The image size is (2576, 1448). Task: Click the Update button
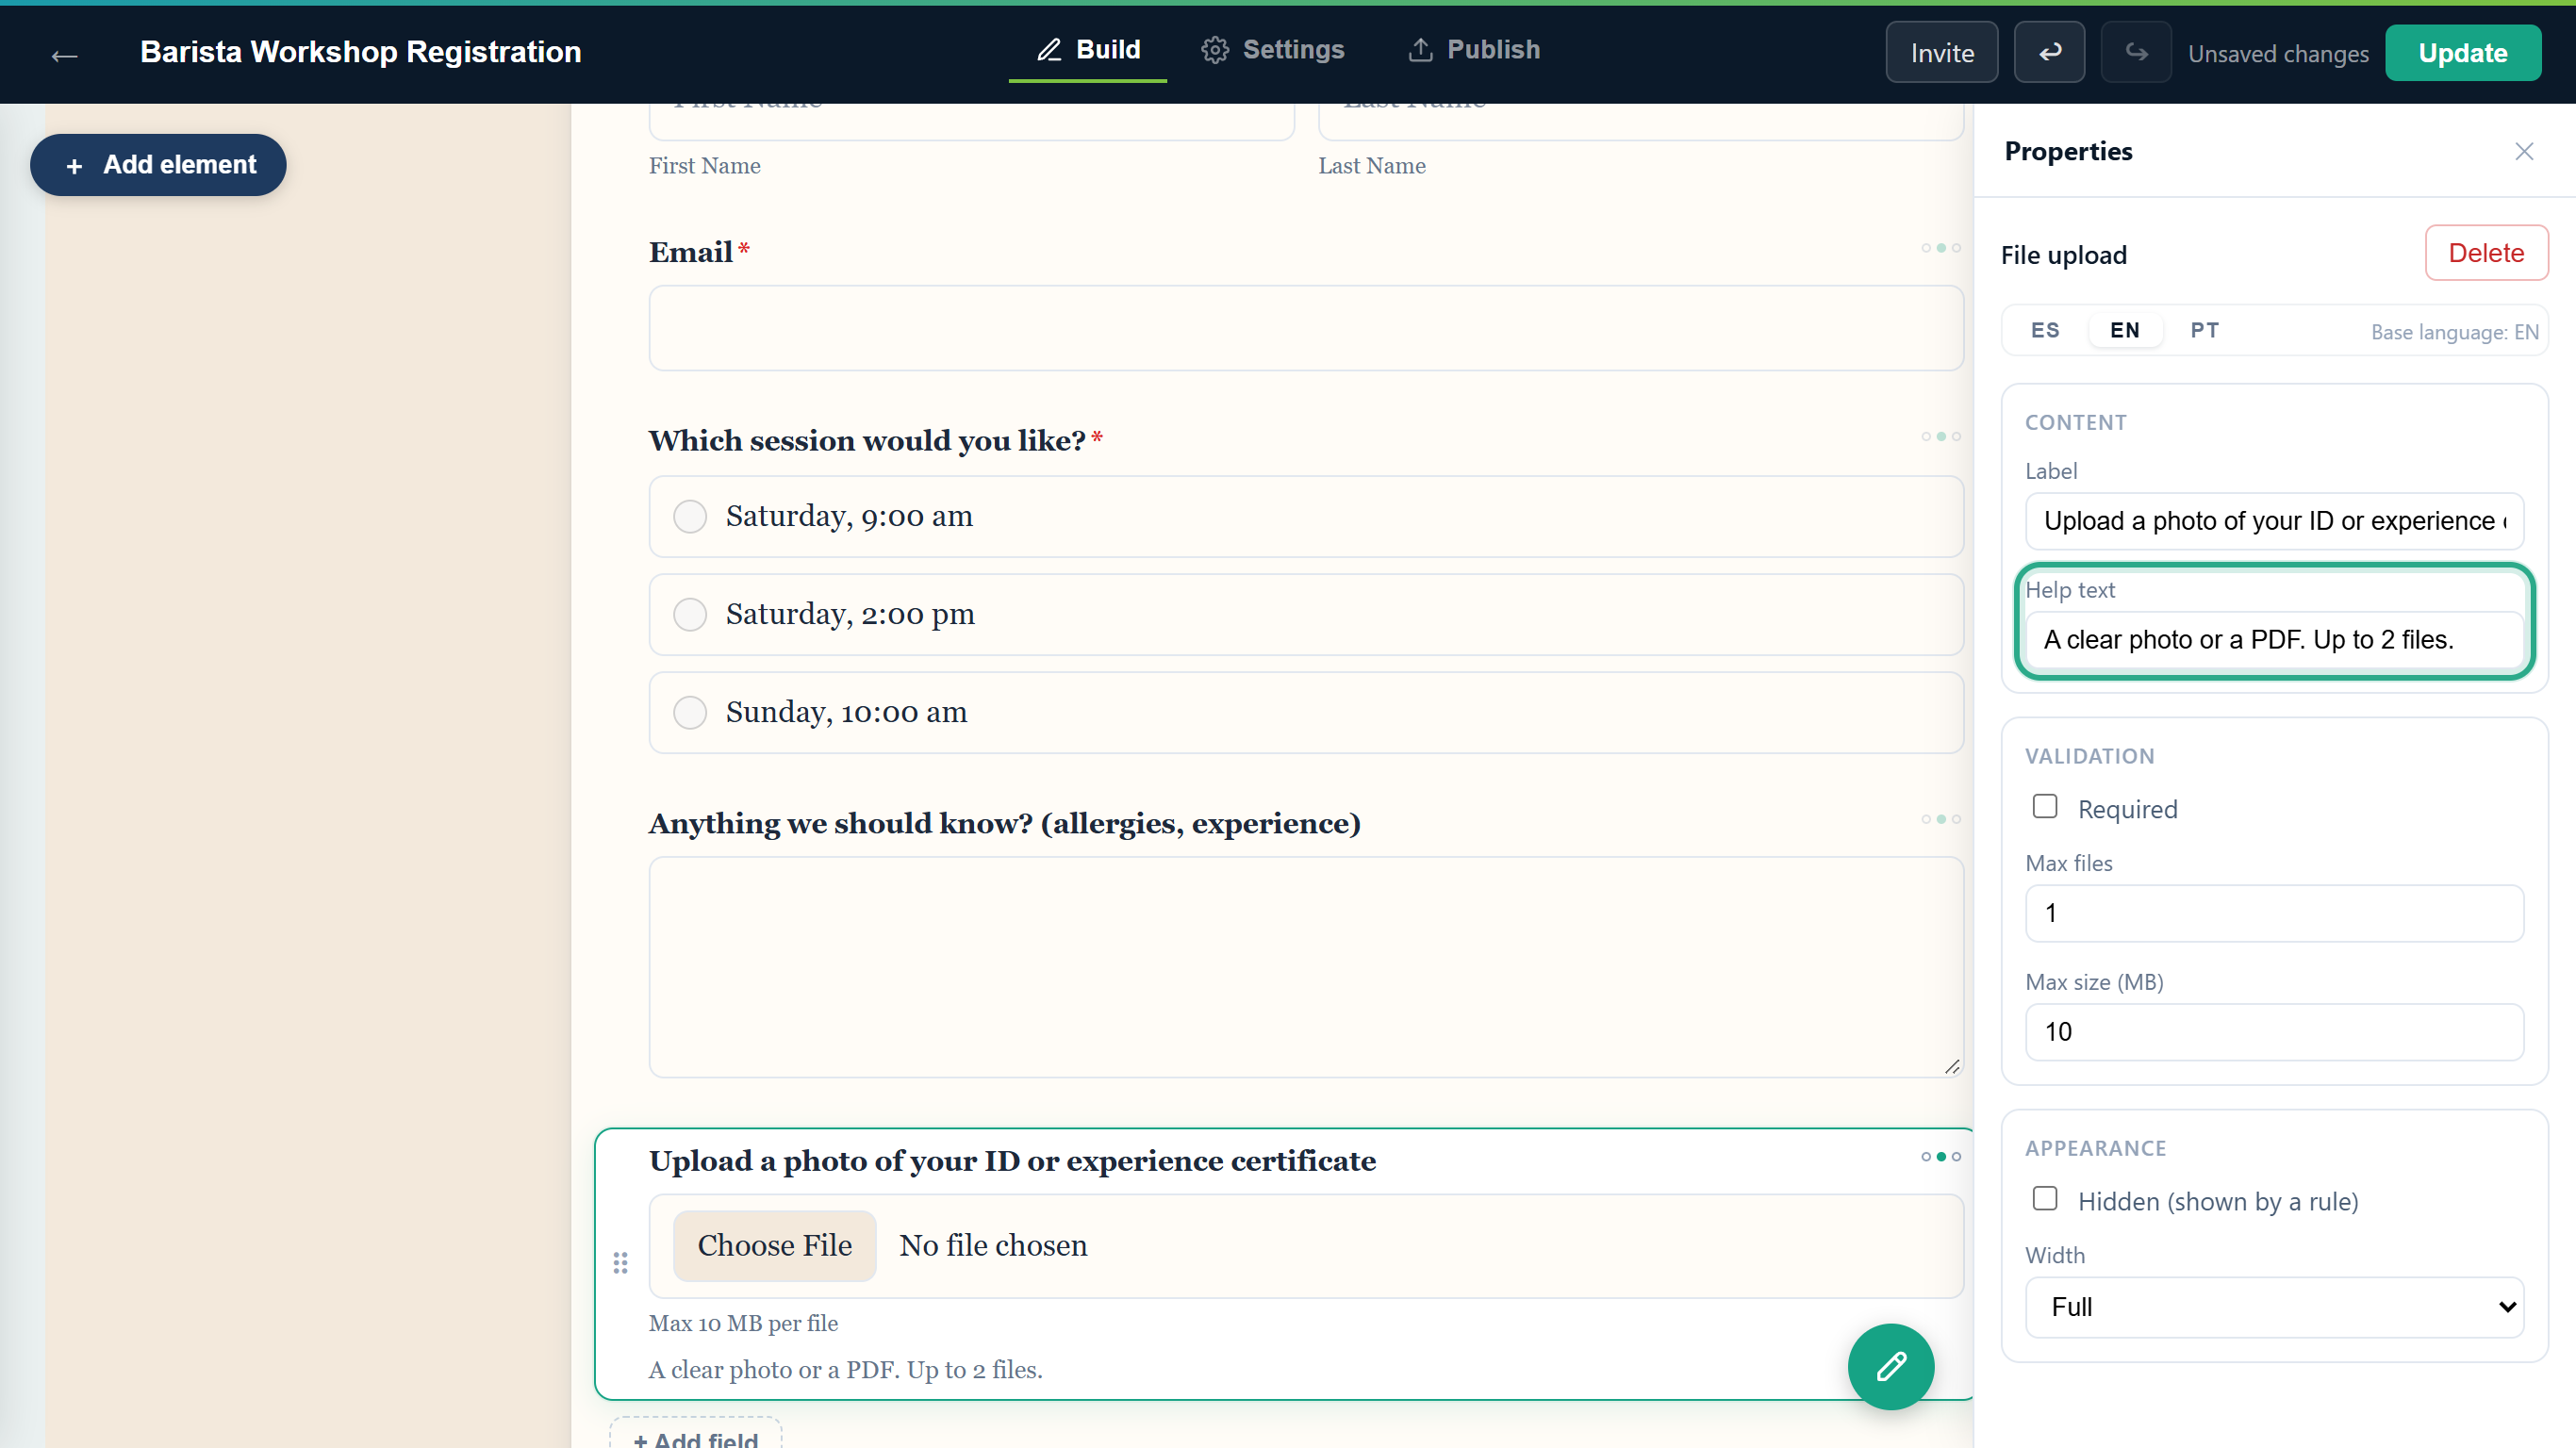point(2463,52)
